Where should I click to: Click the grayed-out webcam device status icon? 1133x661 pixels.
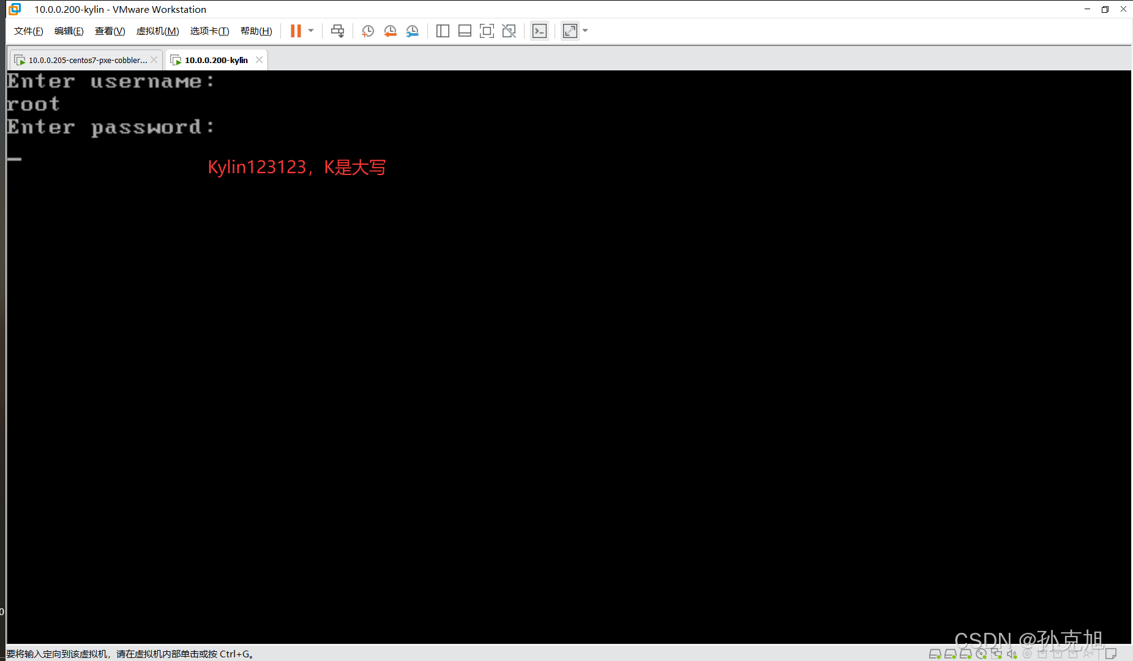click(1027, 654)
